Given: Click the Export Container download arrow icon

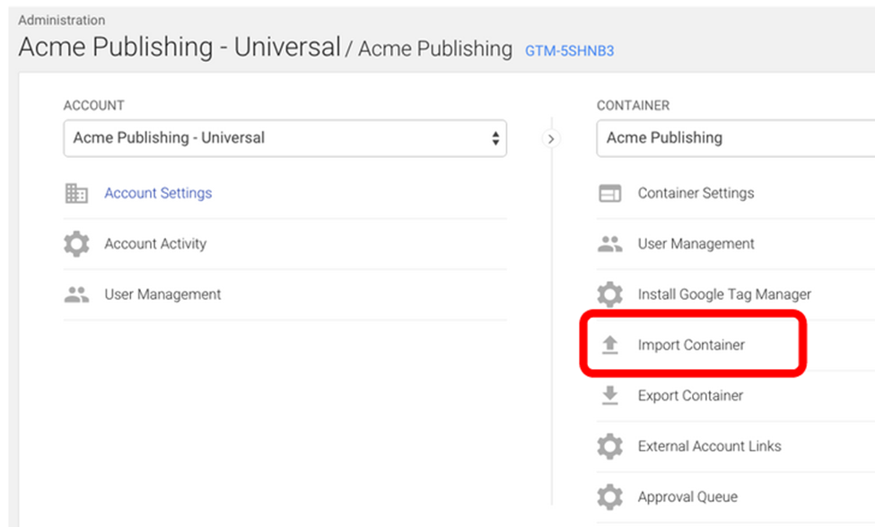Looking at the screenshot, I should (610, 395).
